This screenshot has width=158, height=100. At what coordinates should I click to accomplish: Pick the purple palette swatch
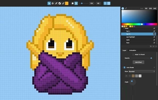134,26
